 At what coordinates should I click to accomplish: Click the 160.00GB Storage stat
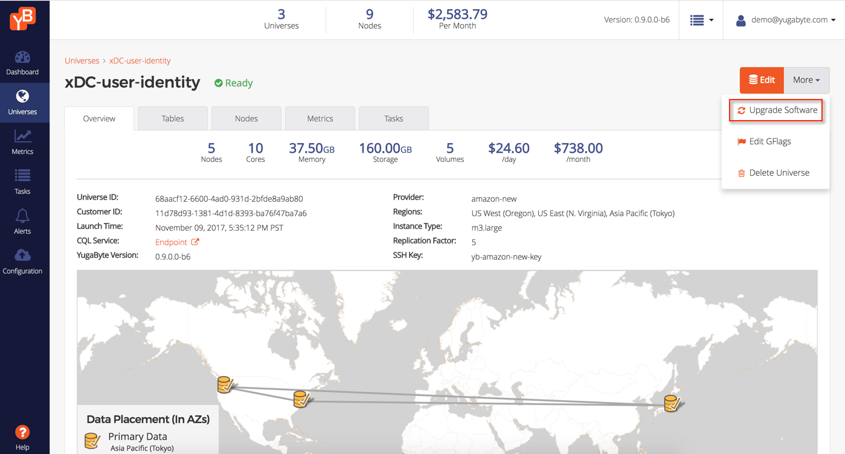385,152
